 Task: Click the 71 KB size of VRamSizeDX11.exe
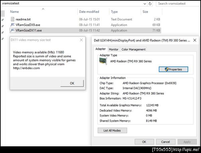156,30
